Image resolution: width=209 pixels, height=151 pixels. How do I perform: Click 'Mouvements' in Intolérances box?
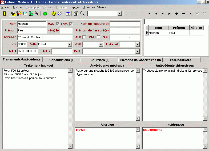pyautogui.click(x=152, y=130)
